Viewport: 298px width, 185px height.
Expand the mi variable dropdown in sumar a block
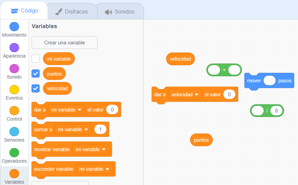(x=73, y=129)
